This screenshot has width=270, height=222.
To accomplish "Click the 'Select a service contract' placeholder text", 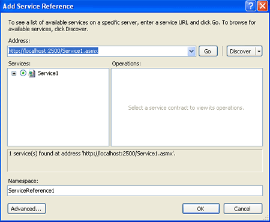I will pos(186,108).
